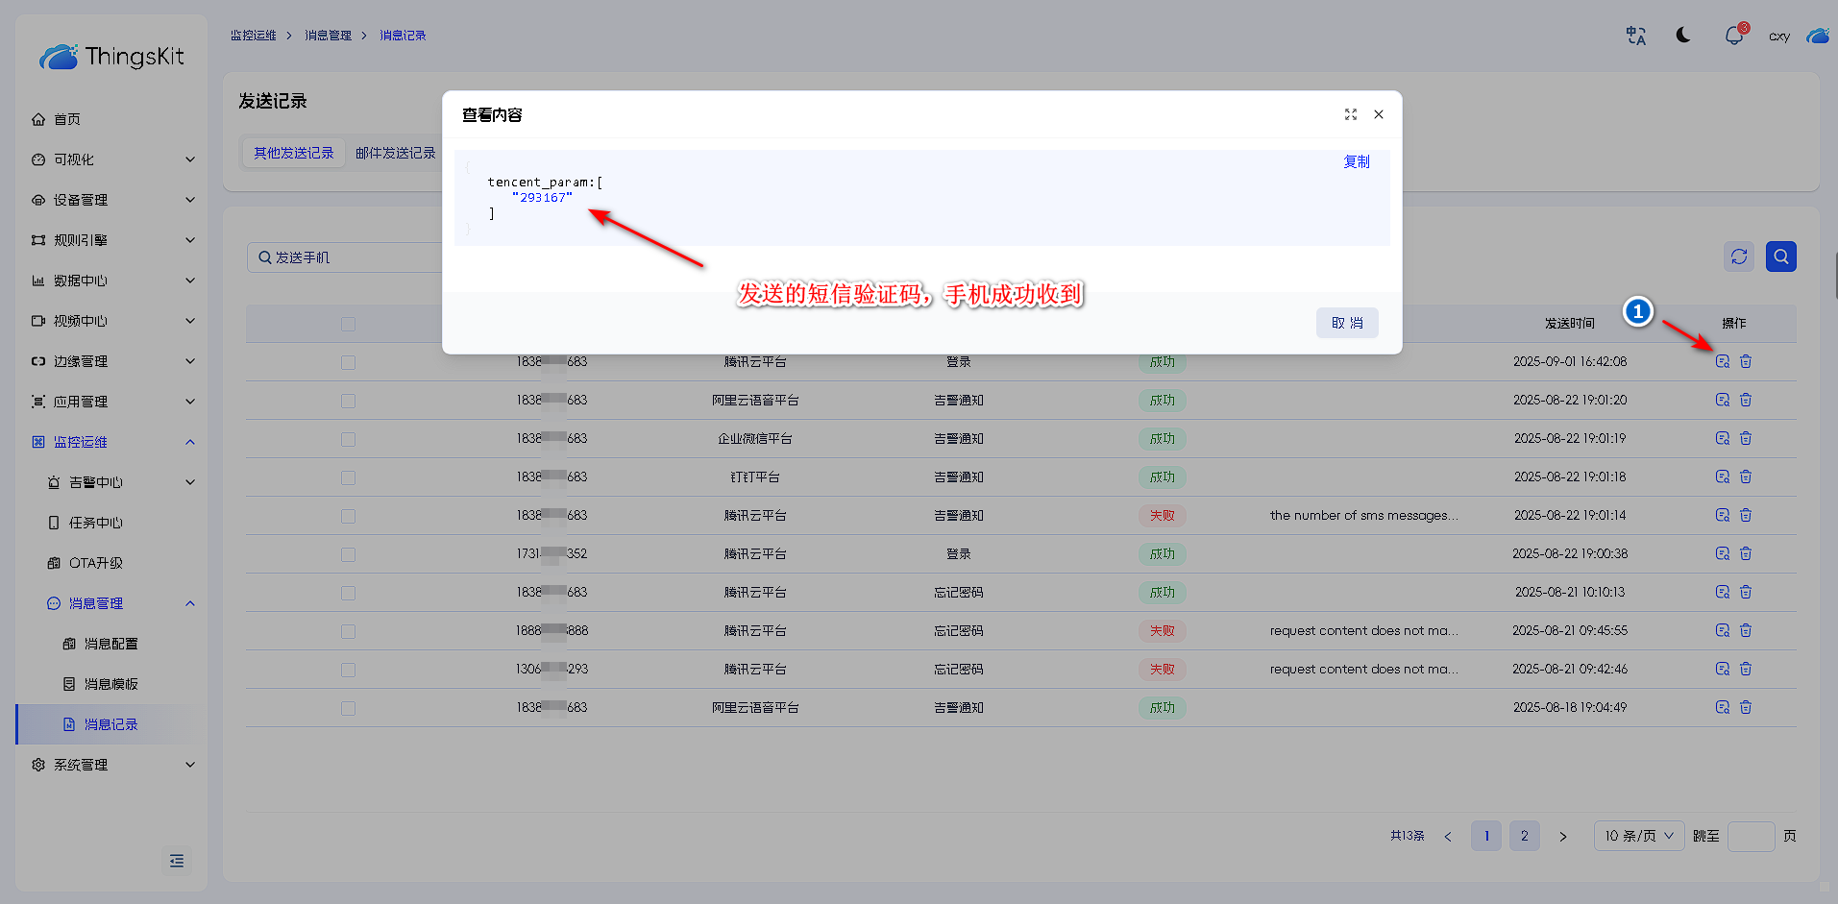Click the 取消 button in dialog
1838x904 pixels.
pos(1346,323)
